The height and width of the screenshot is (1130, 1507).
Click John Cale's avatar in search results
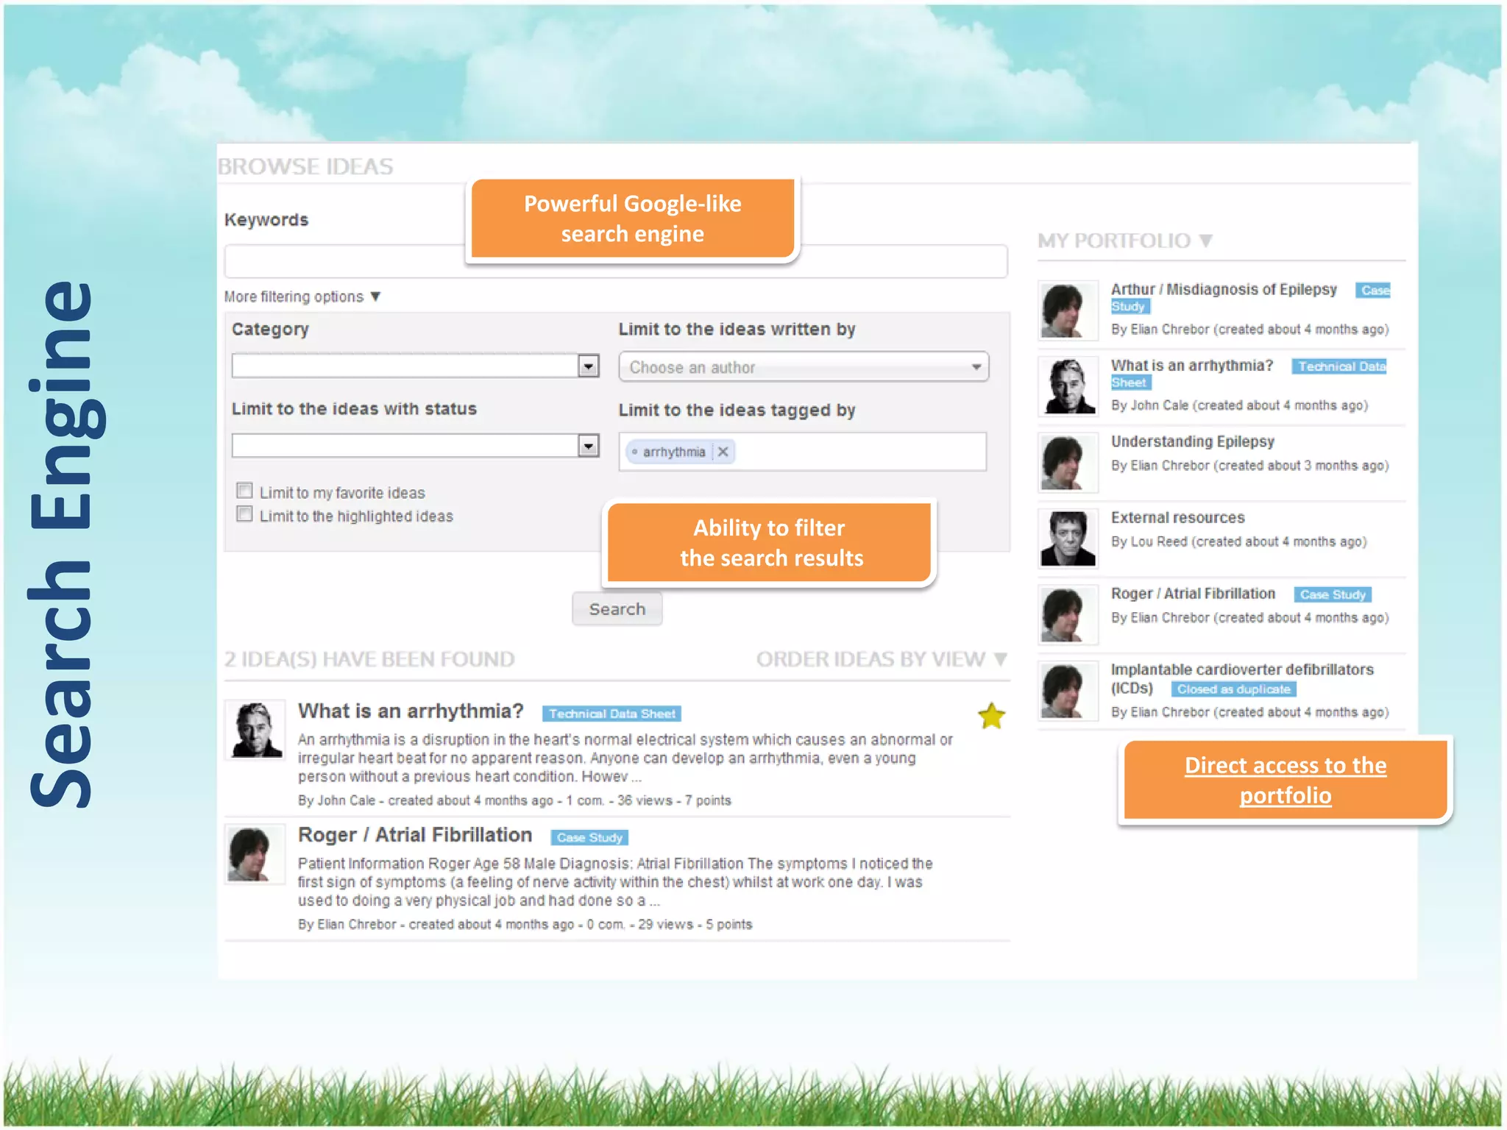255,730
